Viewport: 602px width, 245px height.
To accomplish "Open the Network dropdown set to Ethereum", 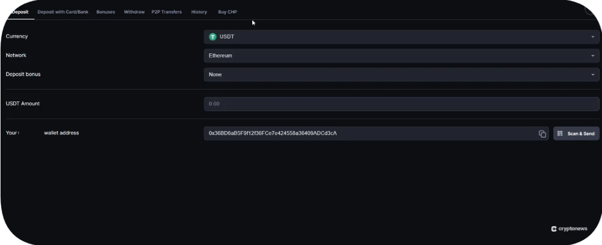I will (x=401, y=56).
